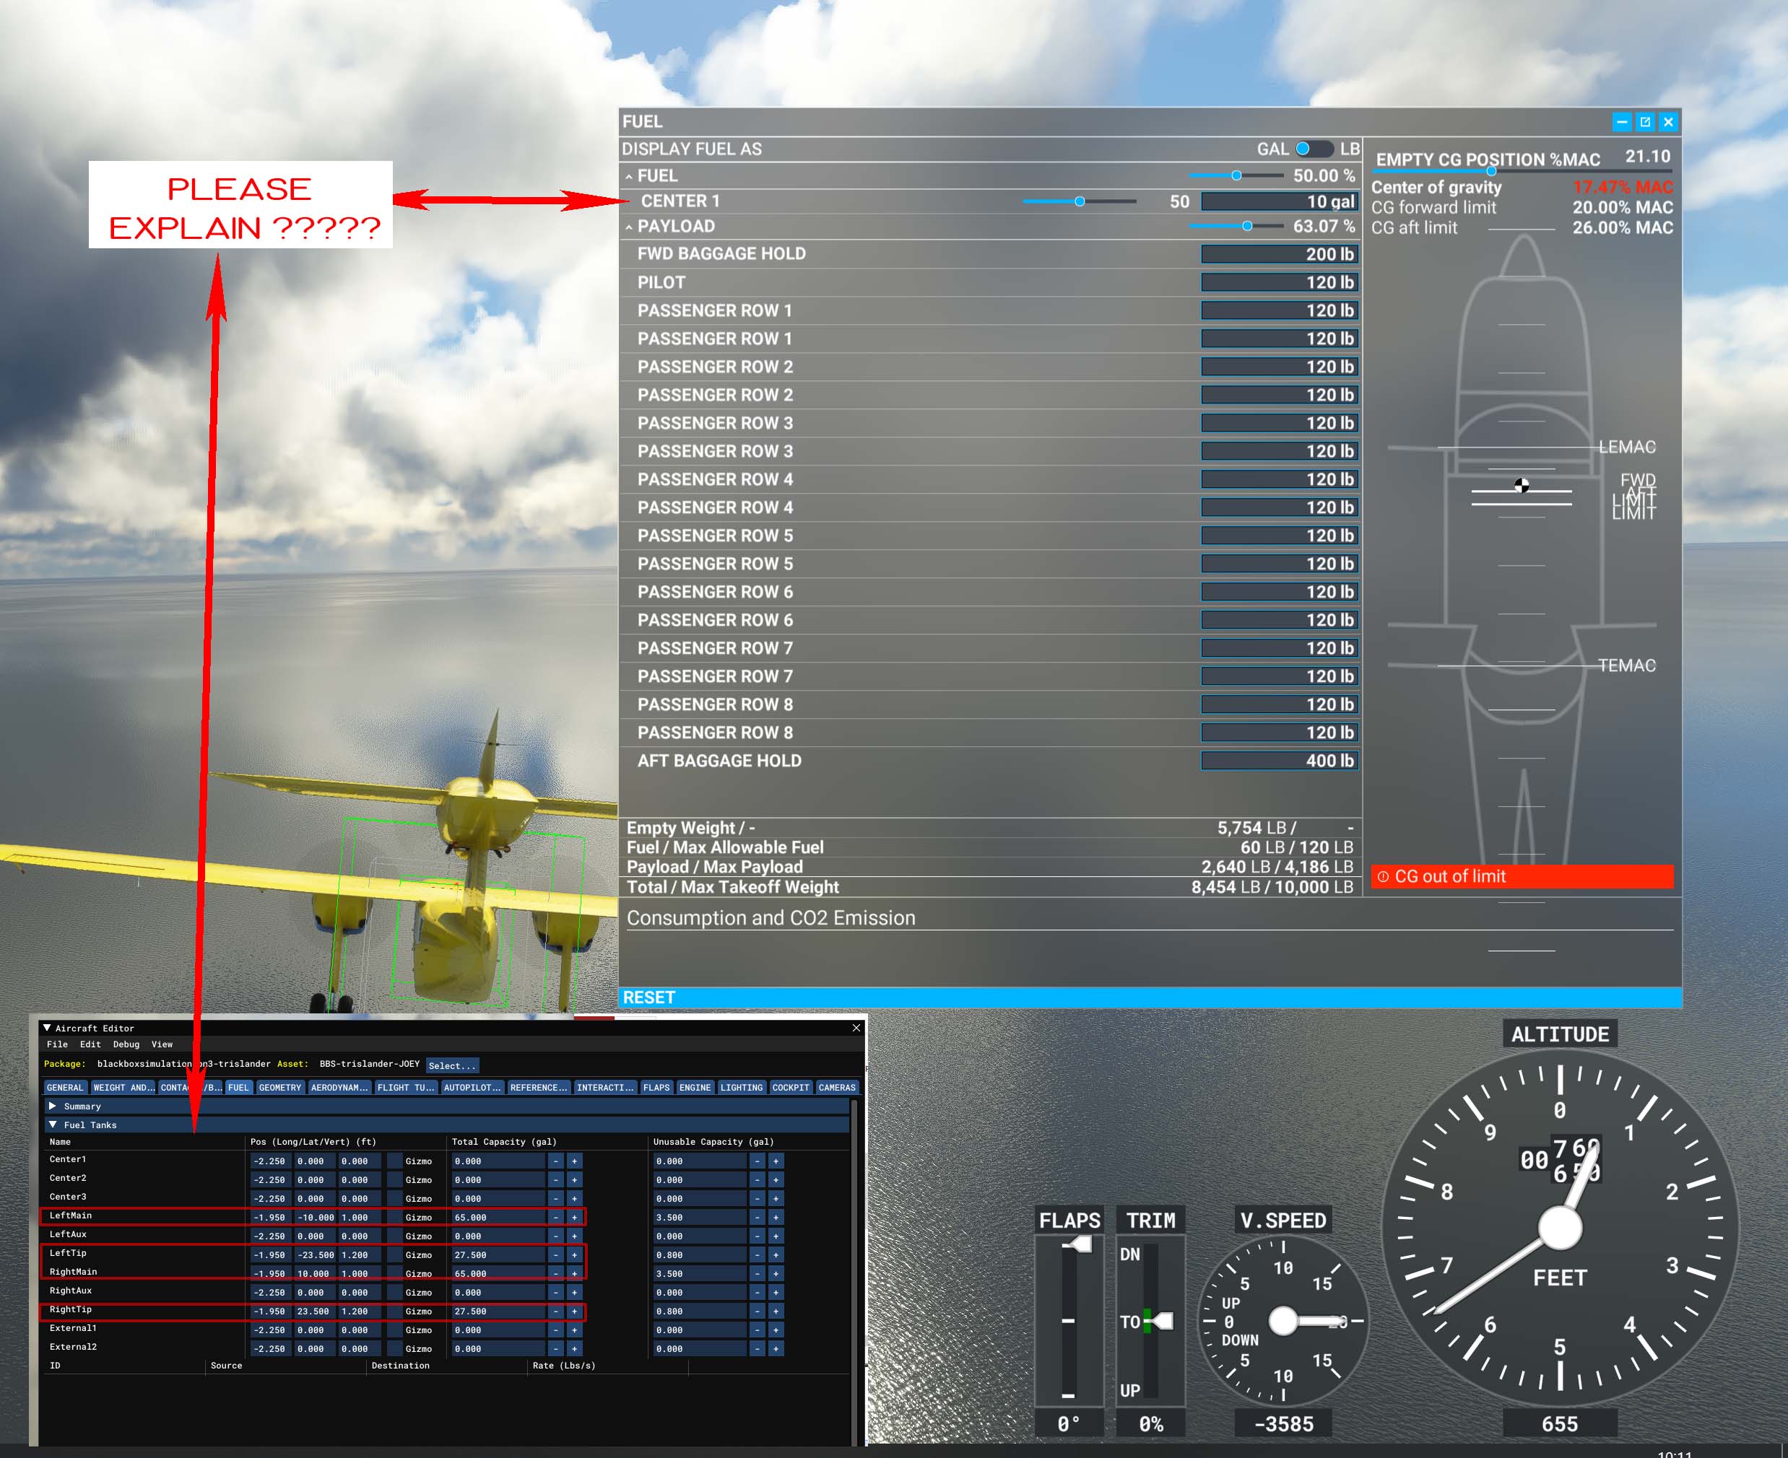Increase Center3 unusable capacity with plus button

click(776, 1198)
